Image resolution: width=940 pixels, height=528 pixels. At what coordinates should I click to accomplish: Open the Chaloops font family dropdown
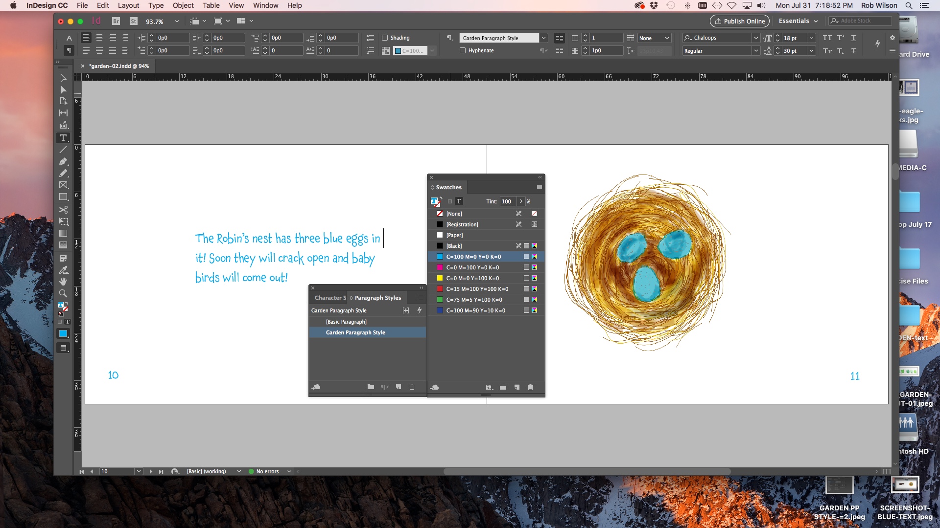tap(756, 38)
